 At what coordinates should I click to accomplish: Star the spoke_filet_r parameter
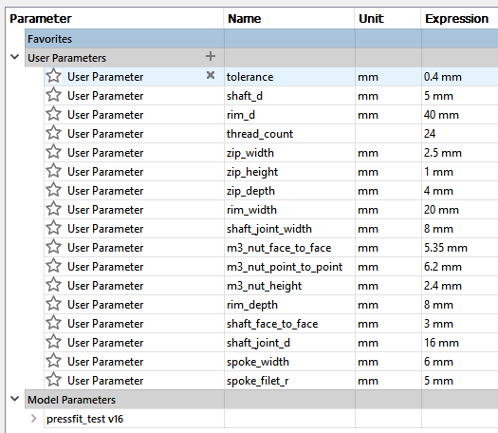pyautogui.click(x=53, y=380)
